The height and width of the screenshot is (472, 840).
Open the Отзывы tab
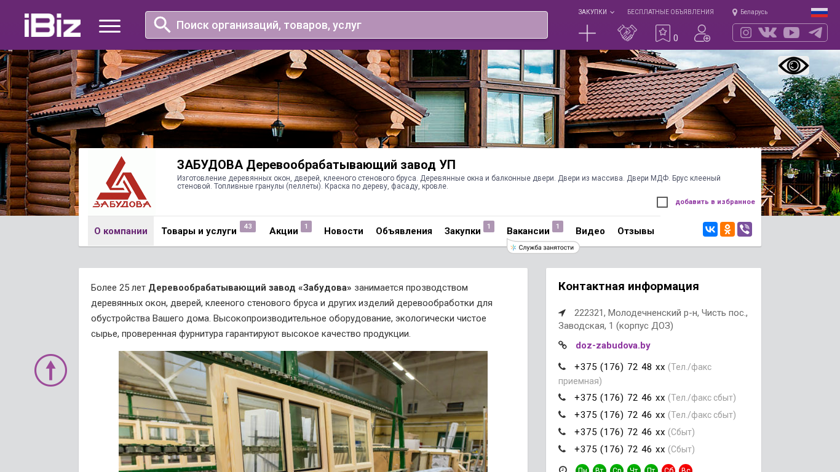point(636,231)
